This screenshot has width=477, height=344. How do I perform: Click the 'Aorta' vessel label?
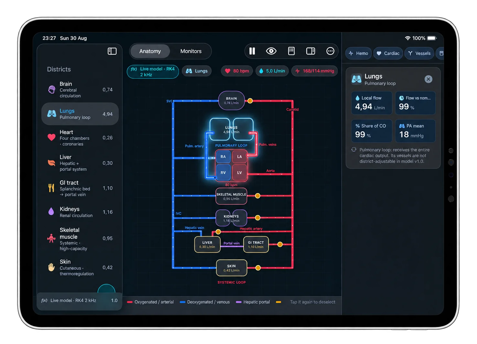tap(270, 171)
